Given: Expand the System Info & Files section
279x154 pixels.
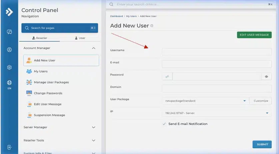Looking at the screenshot, I should 94,153.
